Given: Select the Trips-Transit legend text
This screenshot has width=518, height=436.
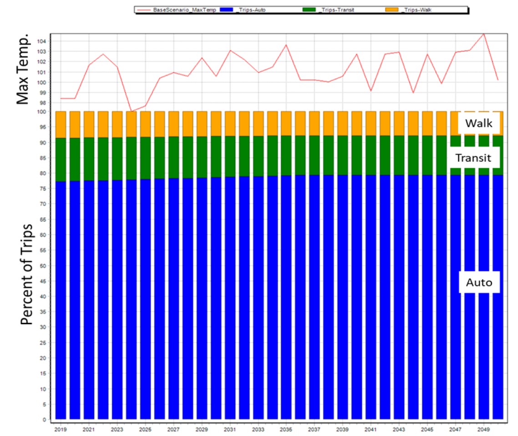Looking at the screenshot, I should coord(335,9).
